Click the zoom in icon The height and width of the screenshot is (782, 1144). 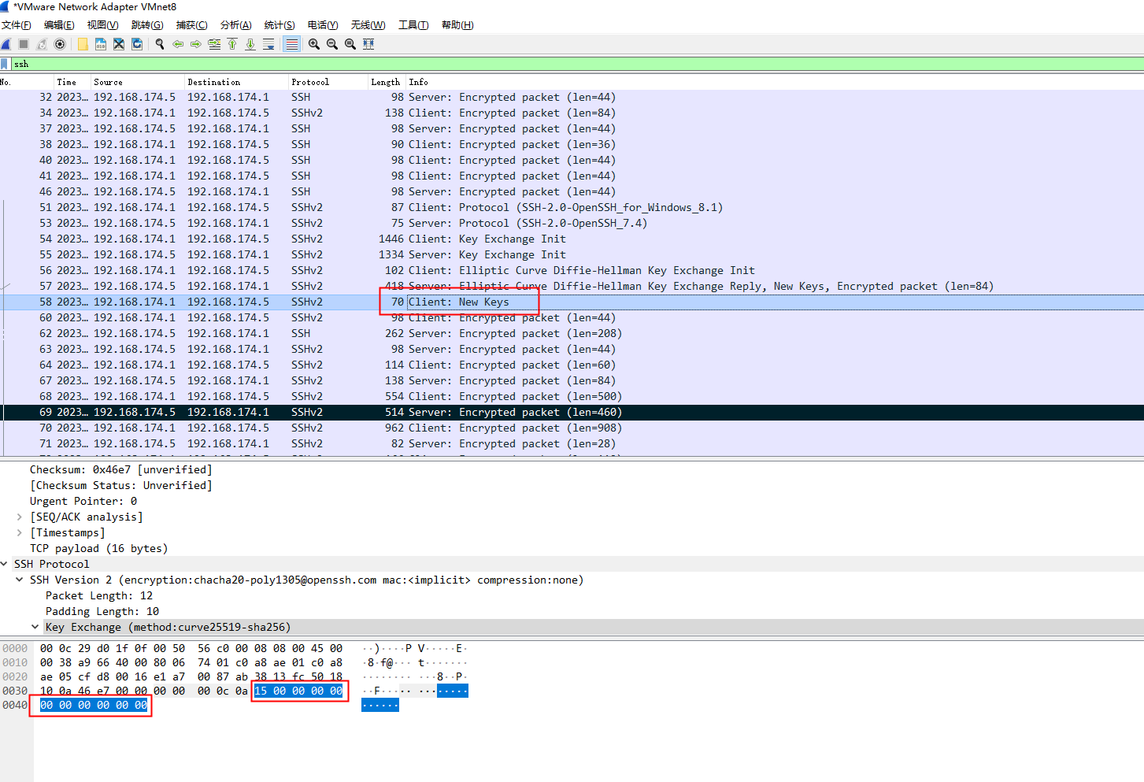[314, 44]
